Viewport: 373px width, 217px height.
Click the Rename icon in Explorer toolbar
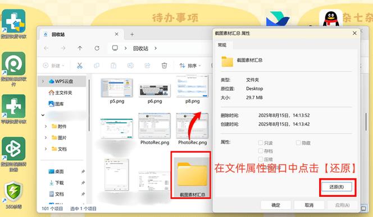pyautogui.click(x=130, y=66)
